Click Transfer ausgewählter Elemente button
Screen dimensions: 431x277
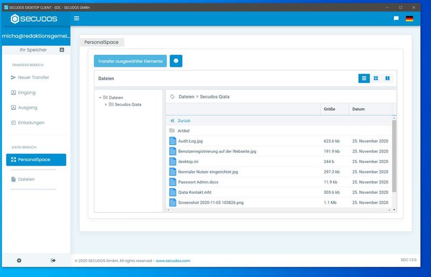click(130, 61)
